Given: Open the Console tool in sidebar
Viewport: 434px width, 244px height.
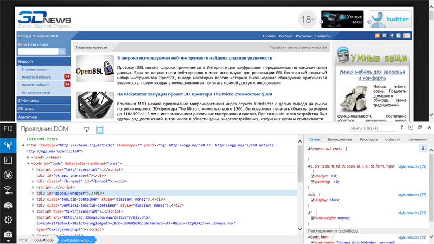Looking at the screenshot, I should click(8, 160).
